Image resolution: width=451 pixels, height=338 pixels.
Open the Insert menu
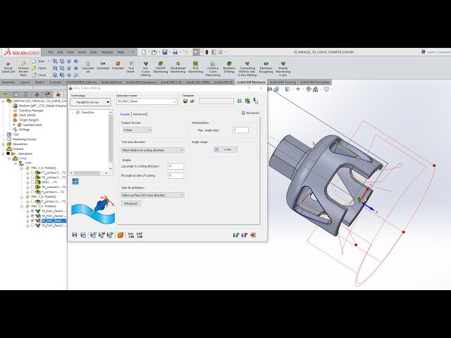(82, 52)
